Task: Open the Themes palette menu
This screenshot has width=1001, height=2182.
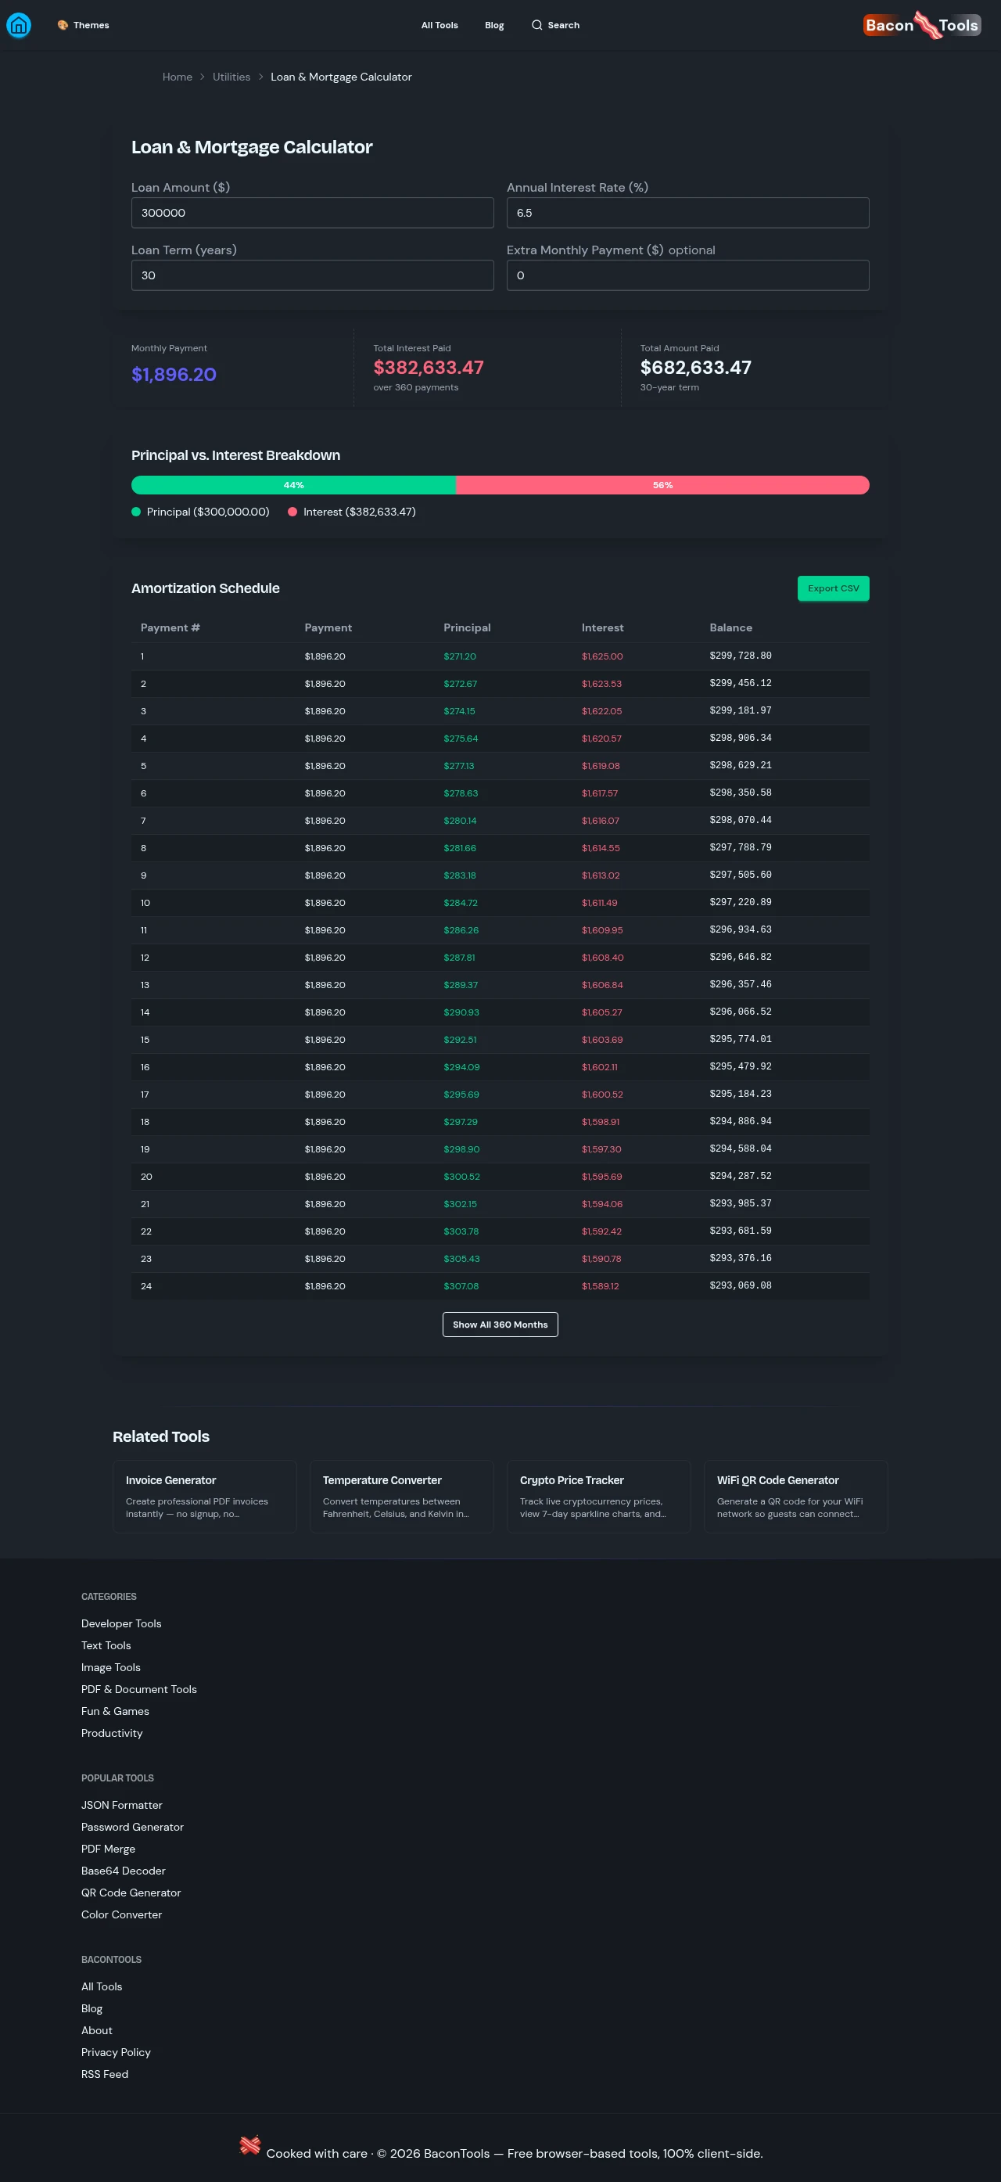Action: (83, 25)
